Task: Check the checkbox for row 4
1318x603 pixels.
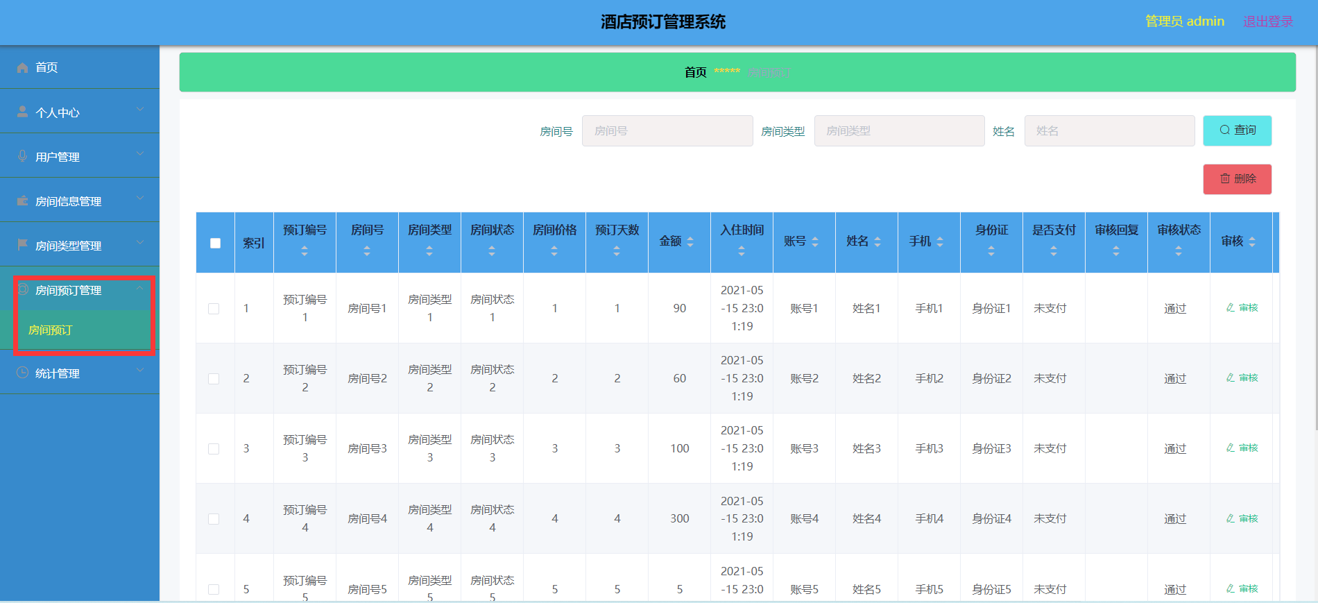Action: tap(214, 519)
